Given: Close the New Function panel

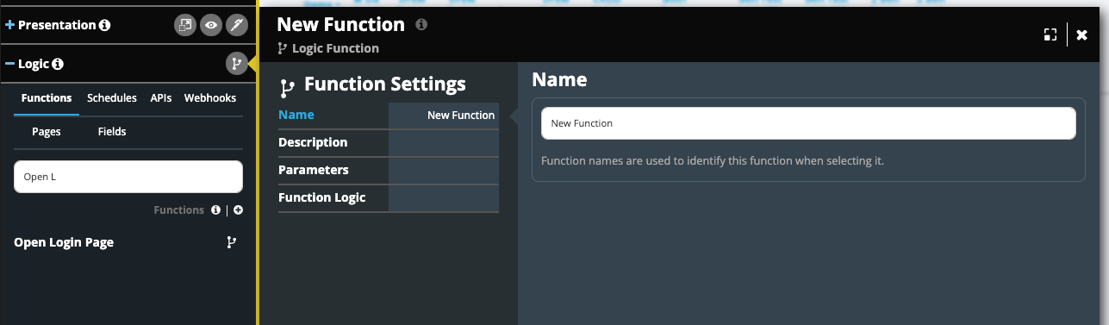Looking at the screenshot, I should tap(1082, 34).
